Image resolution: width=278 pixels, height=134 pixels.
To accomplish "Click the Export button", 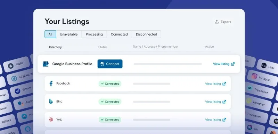I will [x=223, y=22].
